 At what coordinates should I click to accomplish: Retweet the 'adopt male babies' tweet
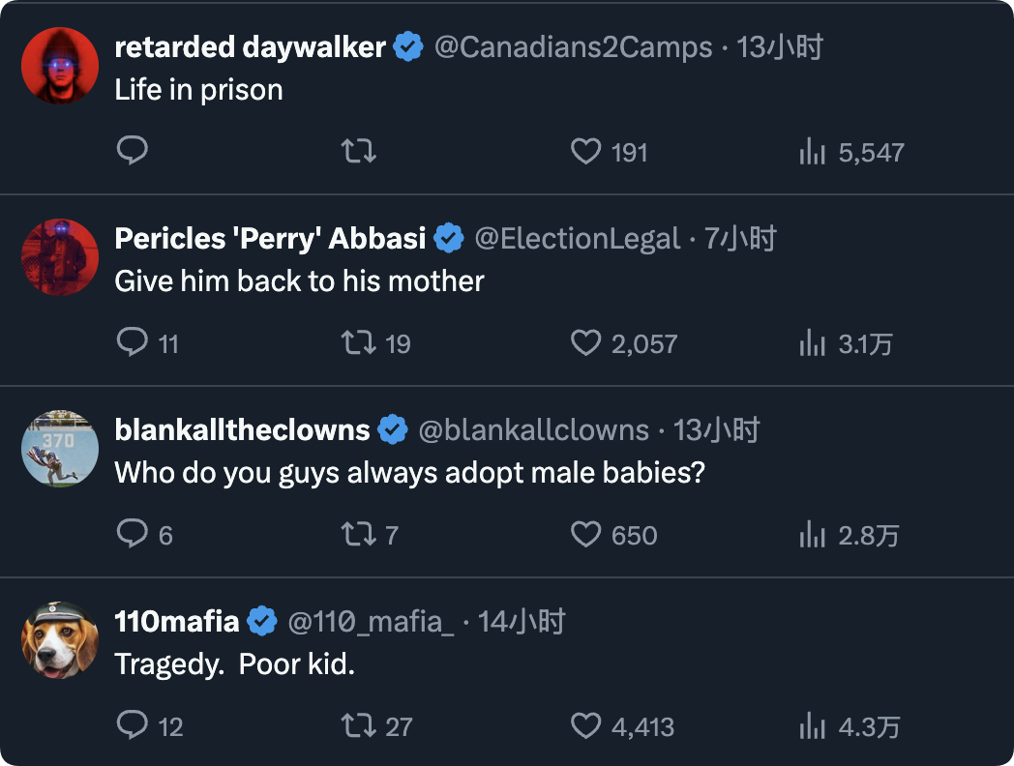point(359,534)
